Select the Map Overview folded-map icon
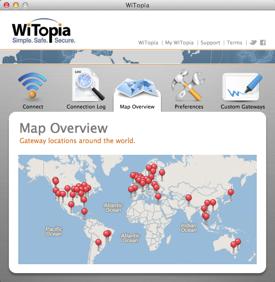This screenshot has height=282, width=275. 137,87
